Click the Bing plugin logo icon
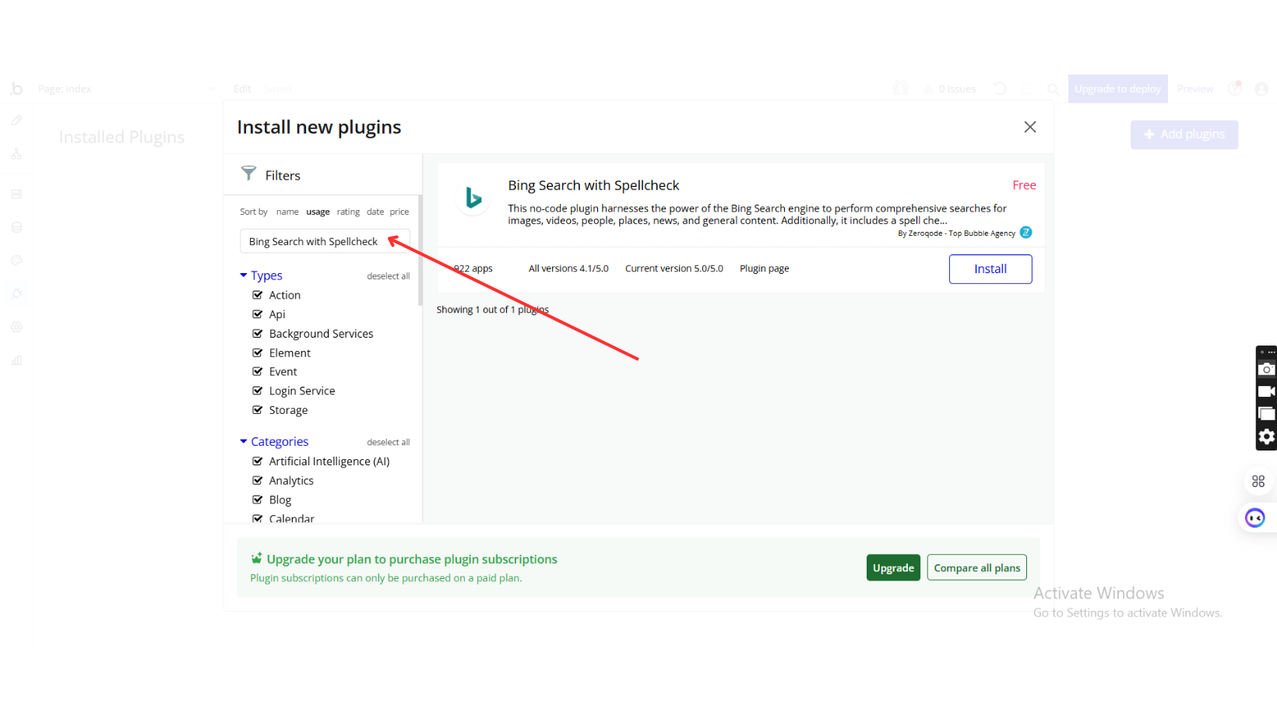The width and height of the screenshot is (1277, 719). point(473,198)
